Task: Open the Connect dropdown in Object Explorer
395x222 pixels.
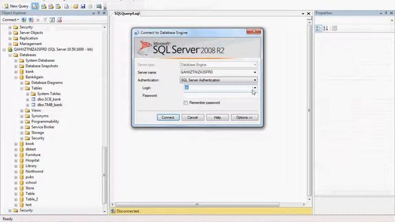Action: coord(10,20)
